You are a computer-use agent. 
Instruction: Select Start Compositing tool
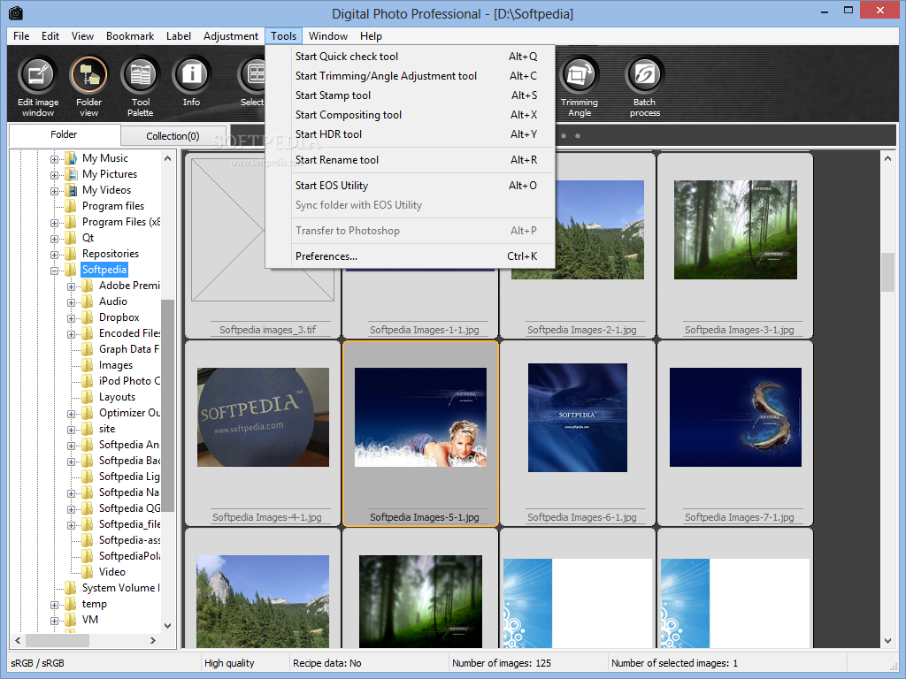click(x=411, y=115)
